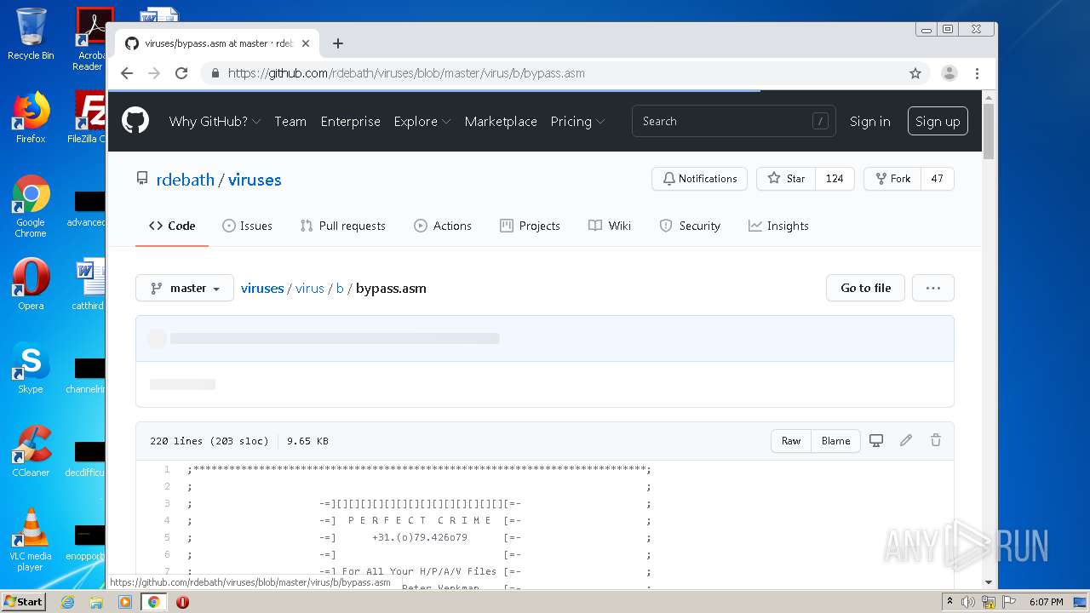This screenshot has width=1090, height=613.
Task: Switch to Actions tab
Action: [443, 226]
